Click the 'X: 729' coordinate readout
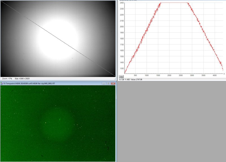The width and height of the screenshot is (226, 162). click(x=122, y=79)
